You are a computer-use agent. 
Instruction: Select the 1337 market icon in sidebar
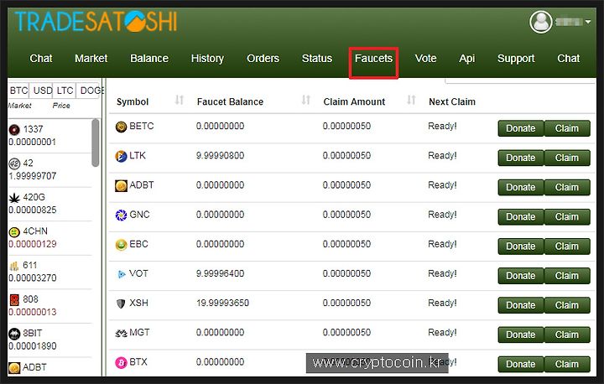coord(14,129)
